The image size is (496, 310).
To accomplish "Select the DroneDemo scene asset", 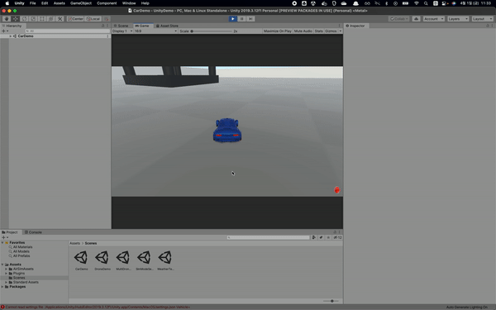I will (x=103, y=260).
